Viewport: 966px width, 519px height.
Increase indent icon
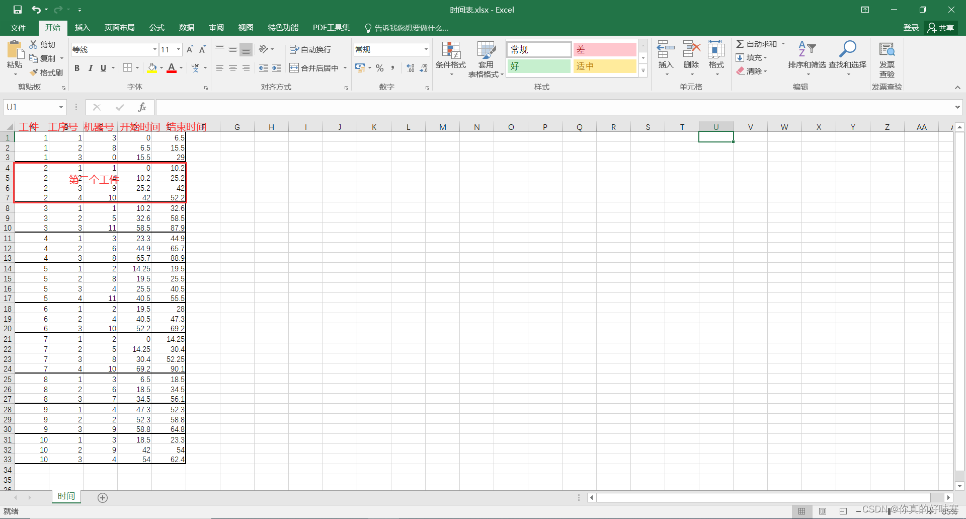pyautogui.click(x=277, y=68)
